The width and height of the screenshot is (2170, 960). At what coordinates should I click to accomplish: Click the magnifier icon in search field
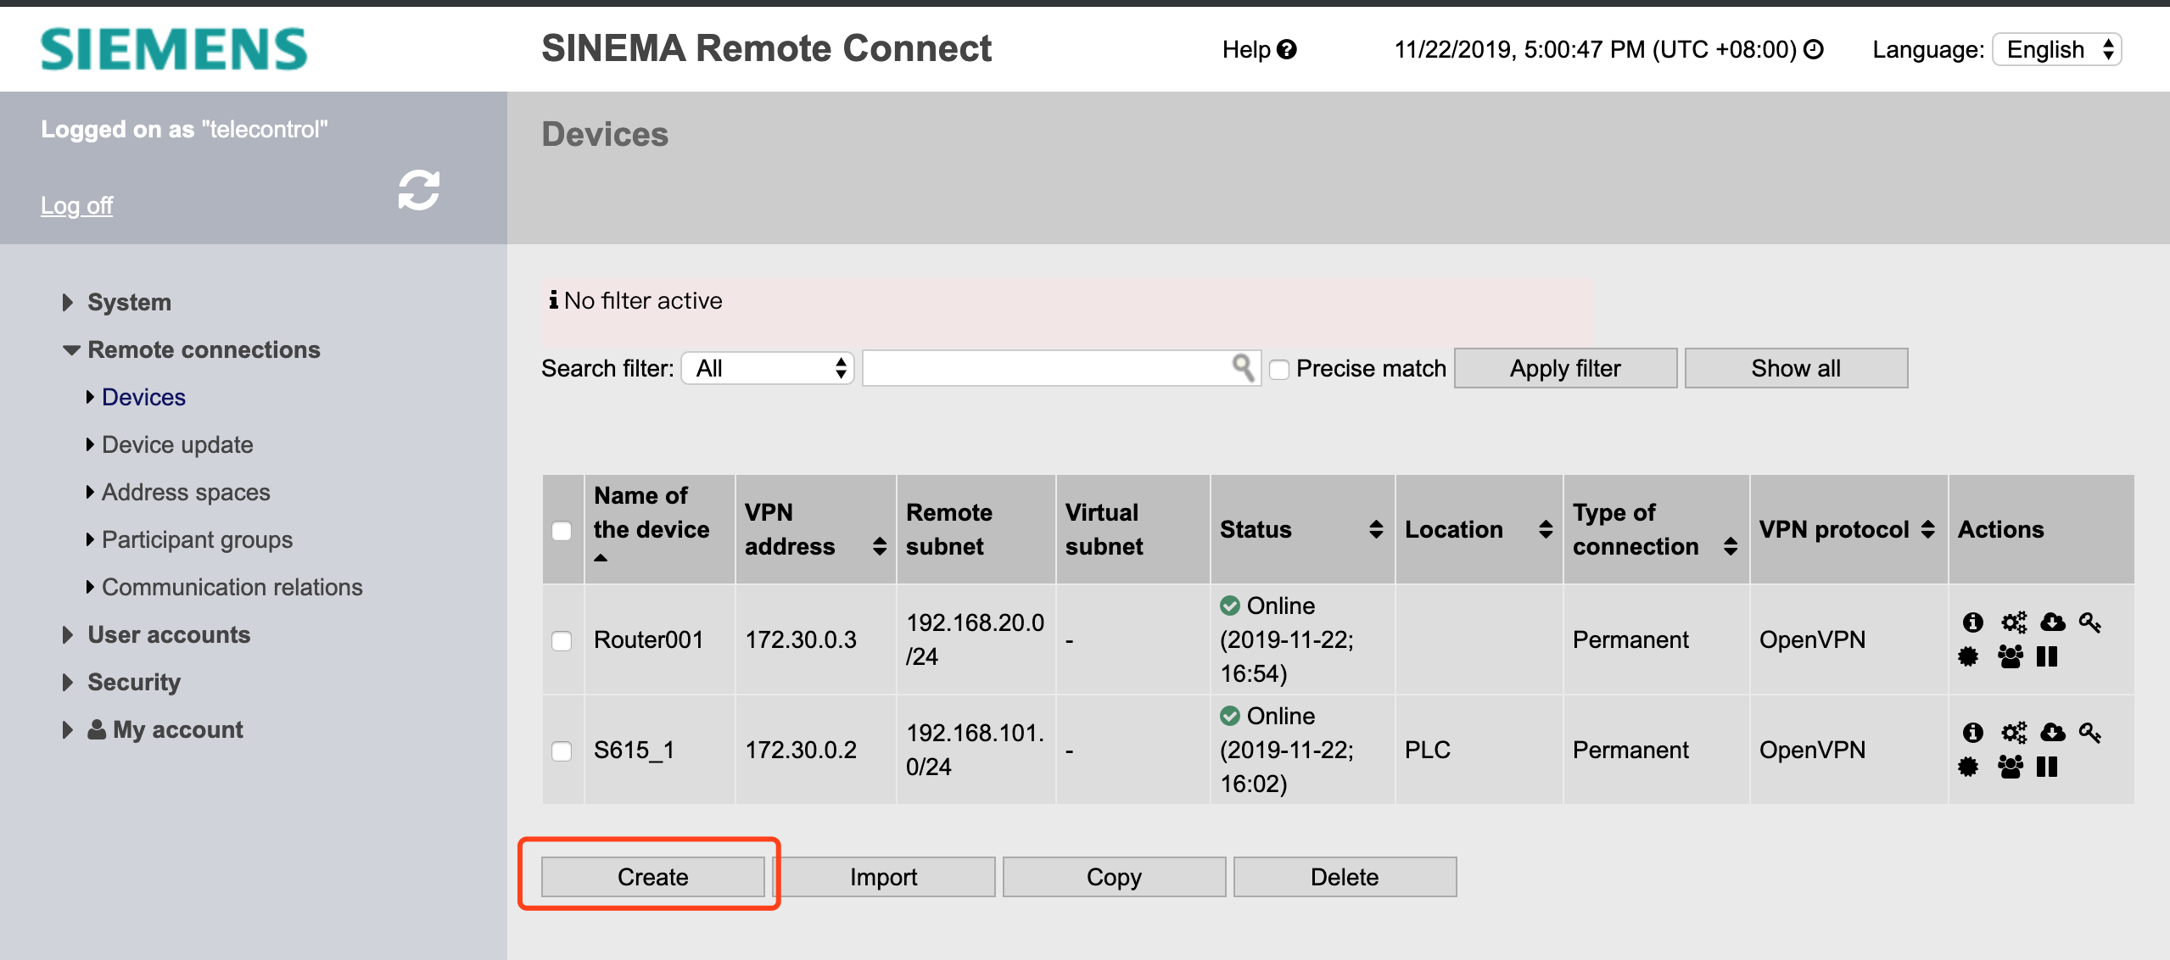click(1242, 367)
